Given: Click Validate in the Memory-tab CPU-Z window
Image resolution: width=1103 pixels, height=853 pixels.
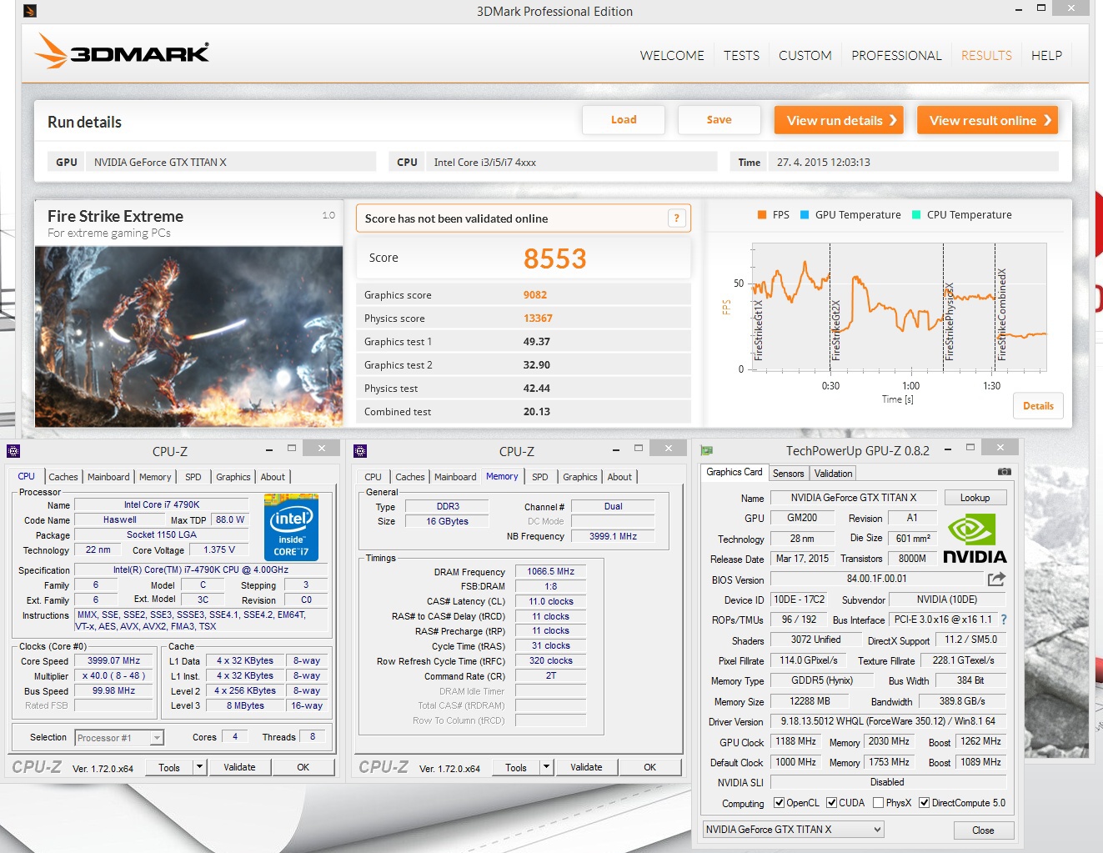Looking at the screenshot, I should pyautogui.click(x=586, y=767).
